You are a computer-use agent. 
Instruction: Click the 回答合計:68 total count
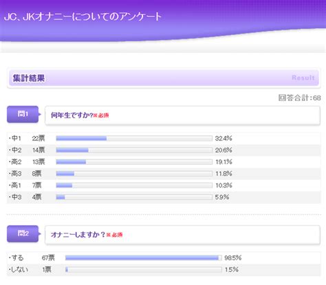click(299, 98)
